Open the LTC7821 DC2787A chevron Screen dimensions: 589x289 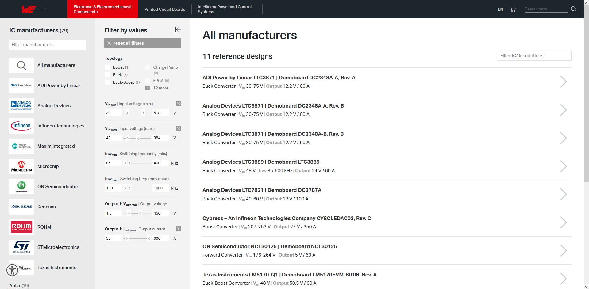(564, 194)
